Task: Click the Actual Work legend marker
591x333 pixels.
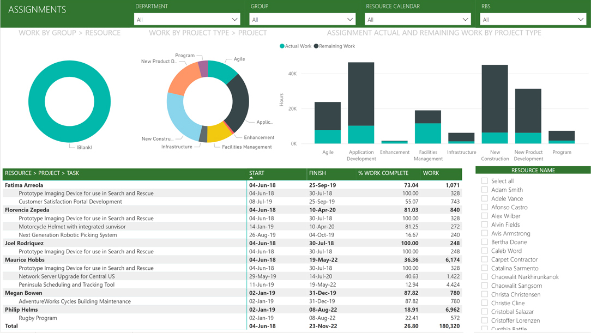Action: [x=282, y=46]
